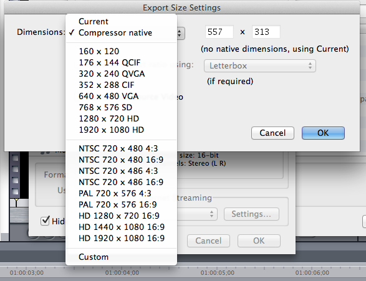Choose 640 x 480 VGA preset
Viewport: 366px width, 281px height.
(121, 96)
